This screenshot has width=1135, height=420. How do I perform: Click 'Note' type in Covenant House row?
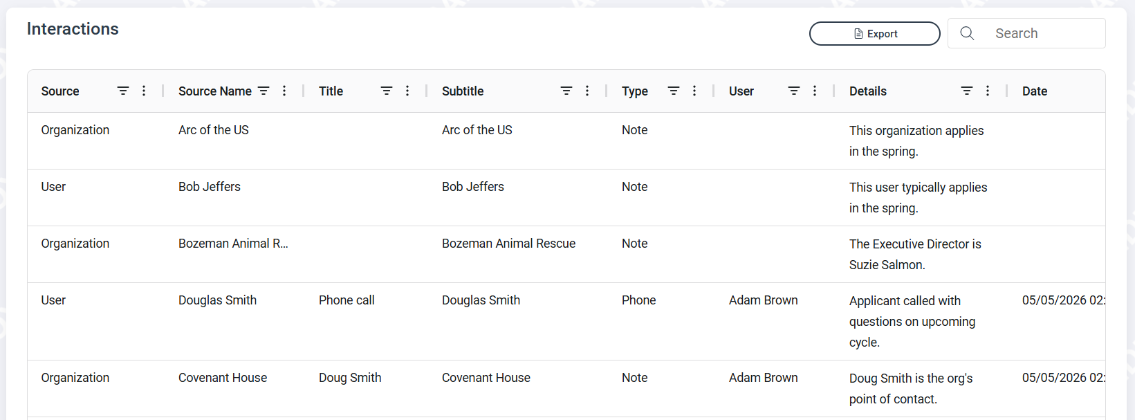[x=634, y=378]
